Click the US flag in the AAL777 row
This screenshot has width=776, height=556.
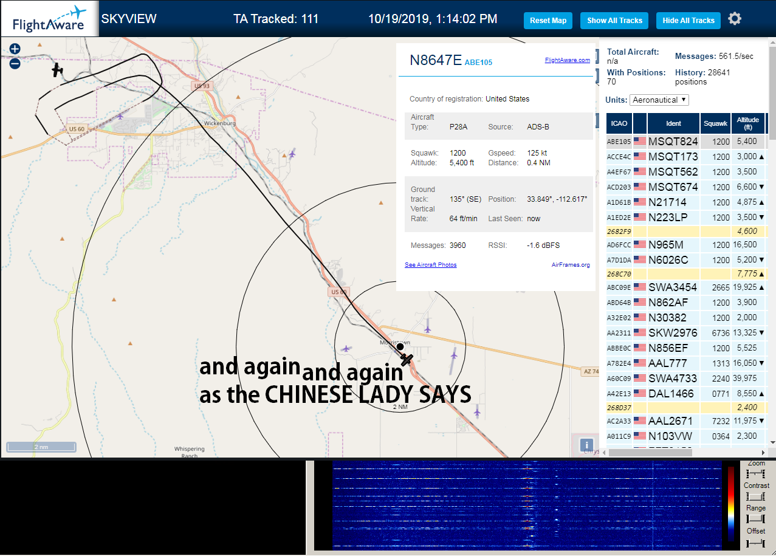click(x=640, y=363)
